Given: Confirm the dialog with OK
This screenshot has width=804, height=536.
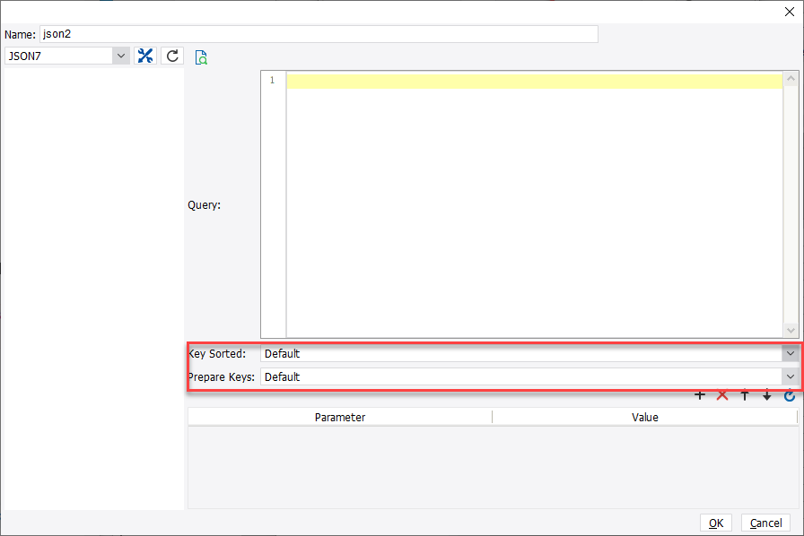Looking at the screenshot, I should (x=716, y=523).
